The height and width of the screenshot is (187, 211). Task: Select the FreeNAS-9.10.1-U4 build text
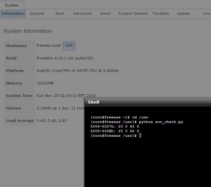pyautogui.click(x=65, y=58)
